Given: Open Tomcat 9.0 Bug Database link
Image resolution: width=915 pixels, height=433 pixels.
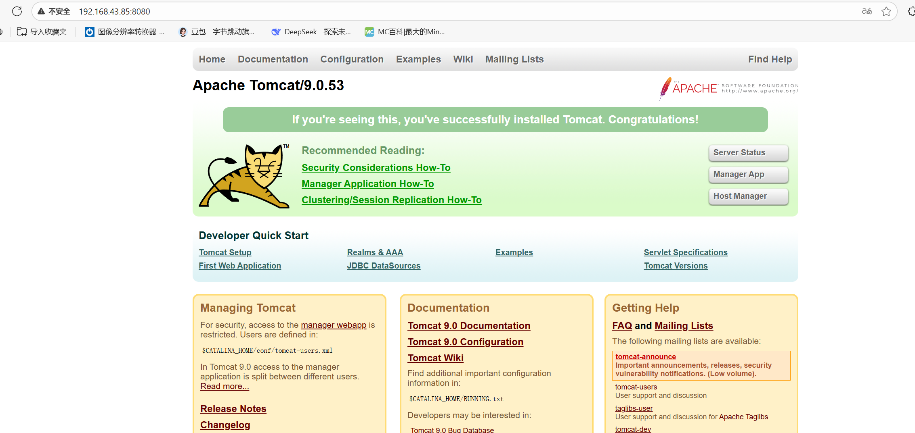Looking at the screenshot, I should [452, 430].
